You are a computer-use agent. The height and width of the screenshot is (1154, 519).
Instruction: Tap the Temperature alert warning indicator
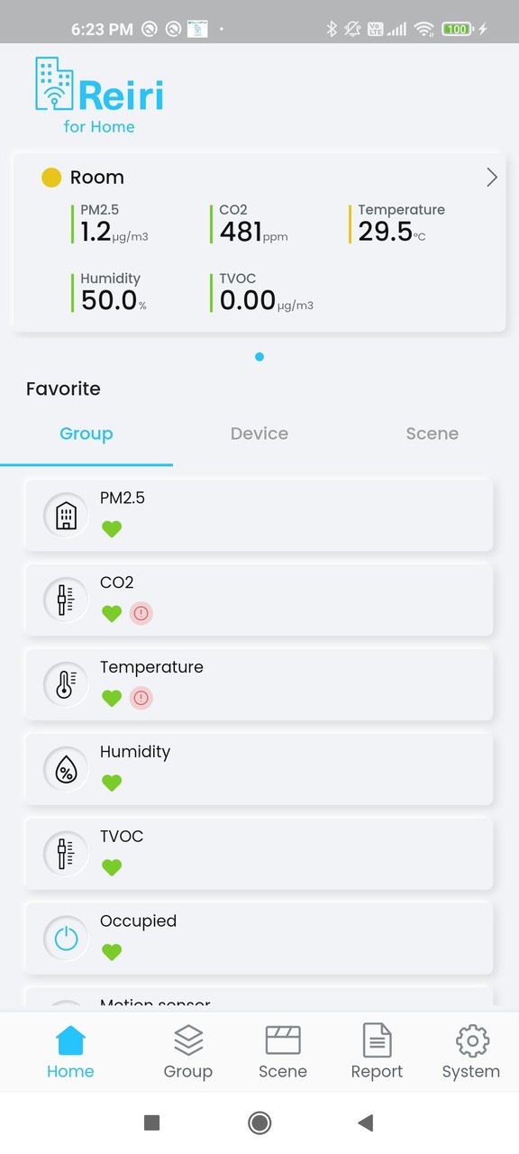pyautogui.click(x=141, y=698)
